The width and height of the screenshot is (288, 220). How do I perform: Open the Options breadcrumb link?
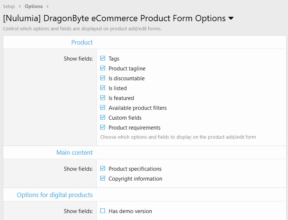tap(34, 6)
